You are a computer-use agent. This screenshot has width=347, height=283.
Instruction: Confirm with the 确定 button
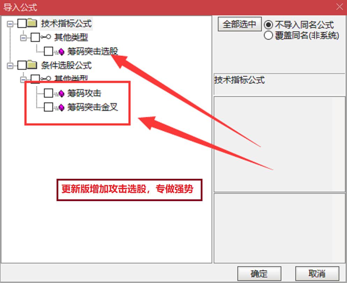[259, 274]
